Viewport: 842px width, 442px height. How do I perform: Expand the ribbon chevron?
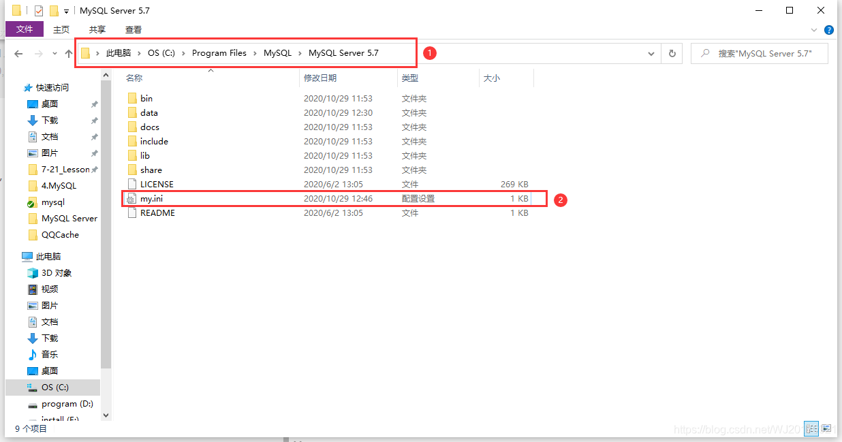pos(814,30)
